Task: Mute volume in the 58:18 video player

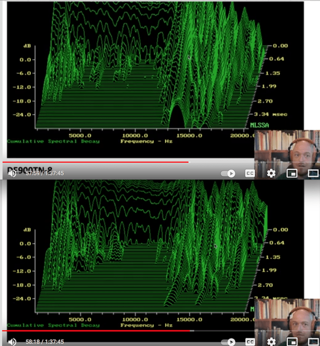Action: 12,342
